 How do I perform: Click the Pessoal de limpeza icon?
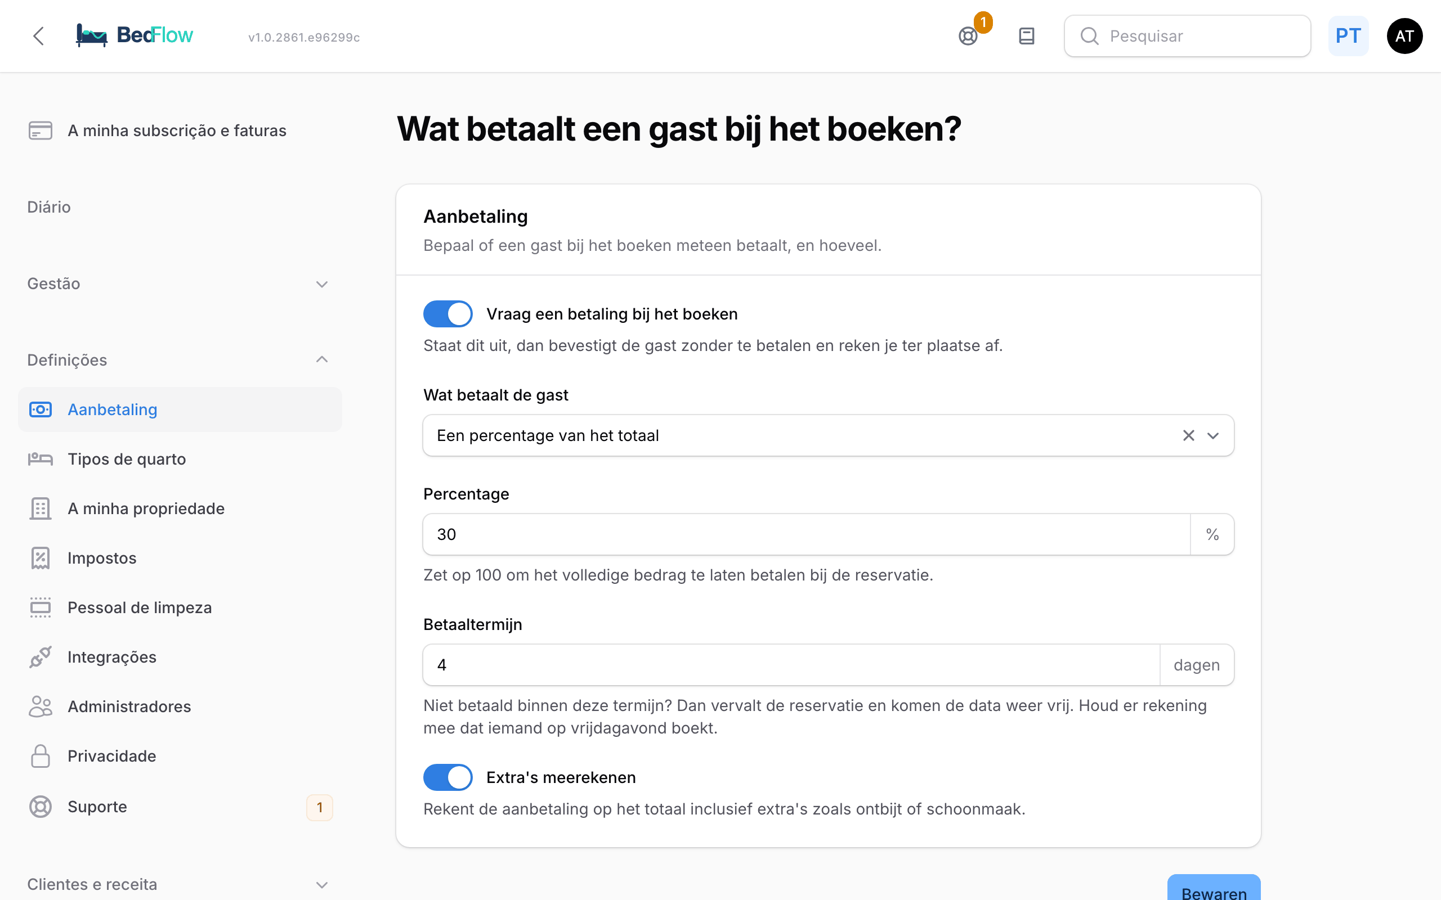[x=41, y=607]
